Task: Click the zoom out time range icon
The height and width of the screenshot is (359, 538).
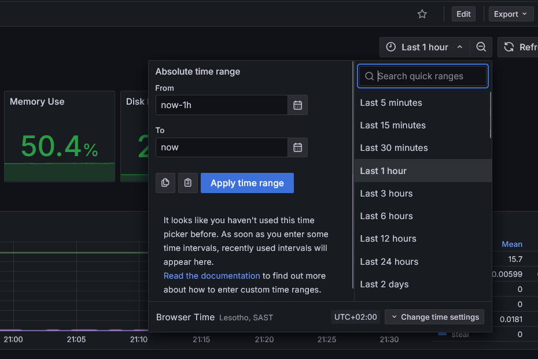Action: tap(481, 47)
